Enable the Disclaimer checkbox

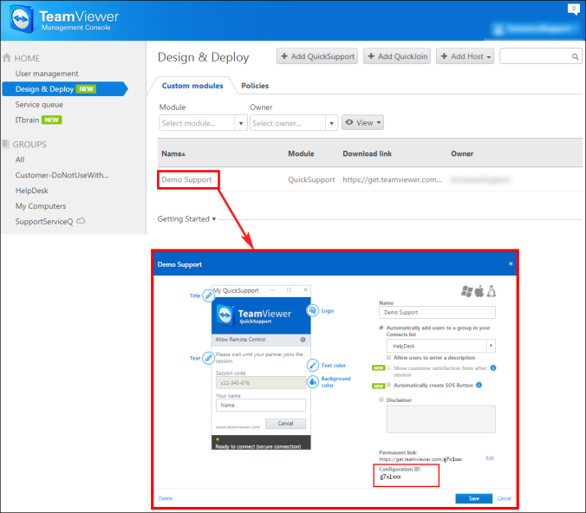(381, 399)
